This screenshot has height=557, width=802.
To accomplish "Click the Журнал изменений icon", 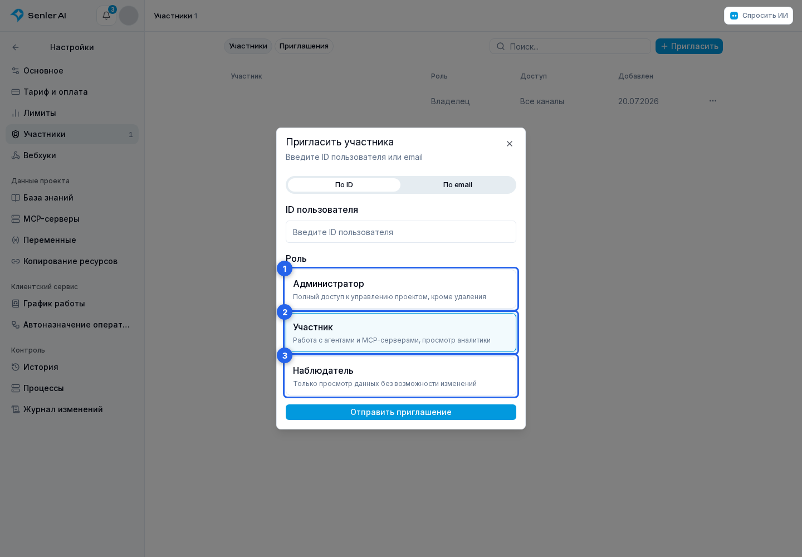I will click(x=16, y=409).
